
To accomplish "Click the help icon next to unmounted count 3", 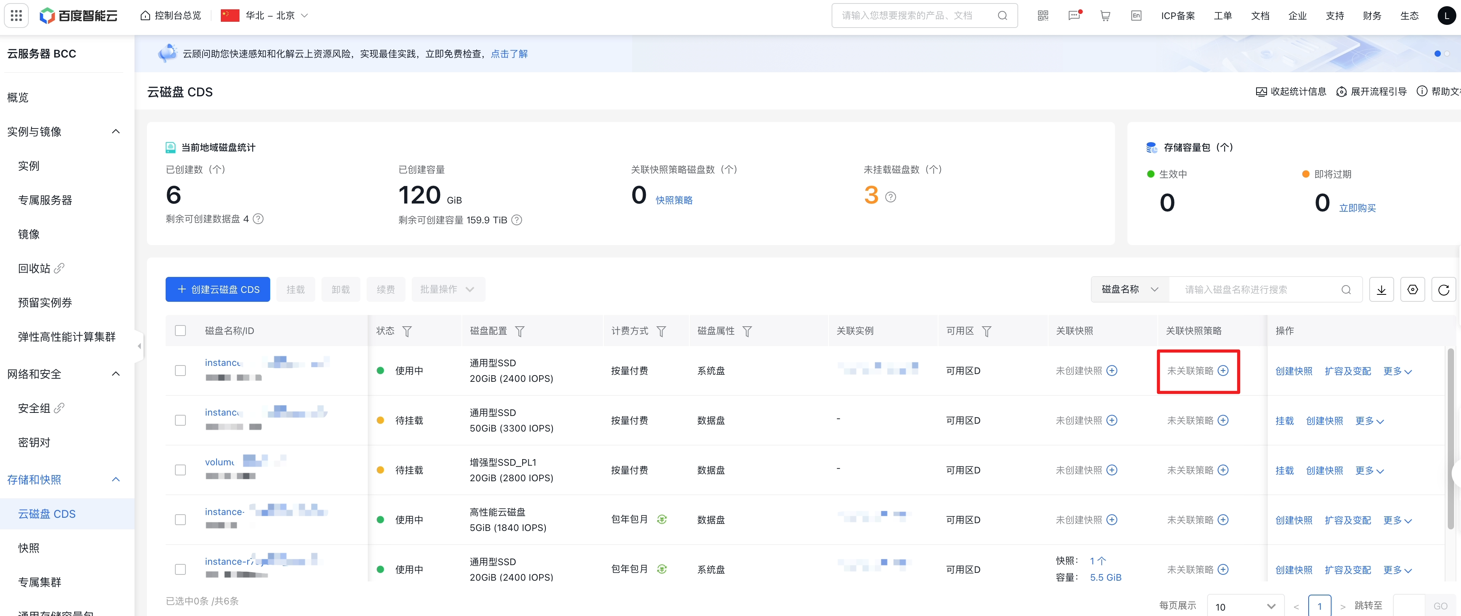I will pyautogui.click(x=891, y=197).
